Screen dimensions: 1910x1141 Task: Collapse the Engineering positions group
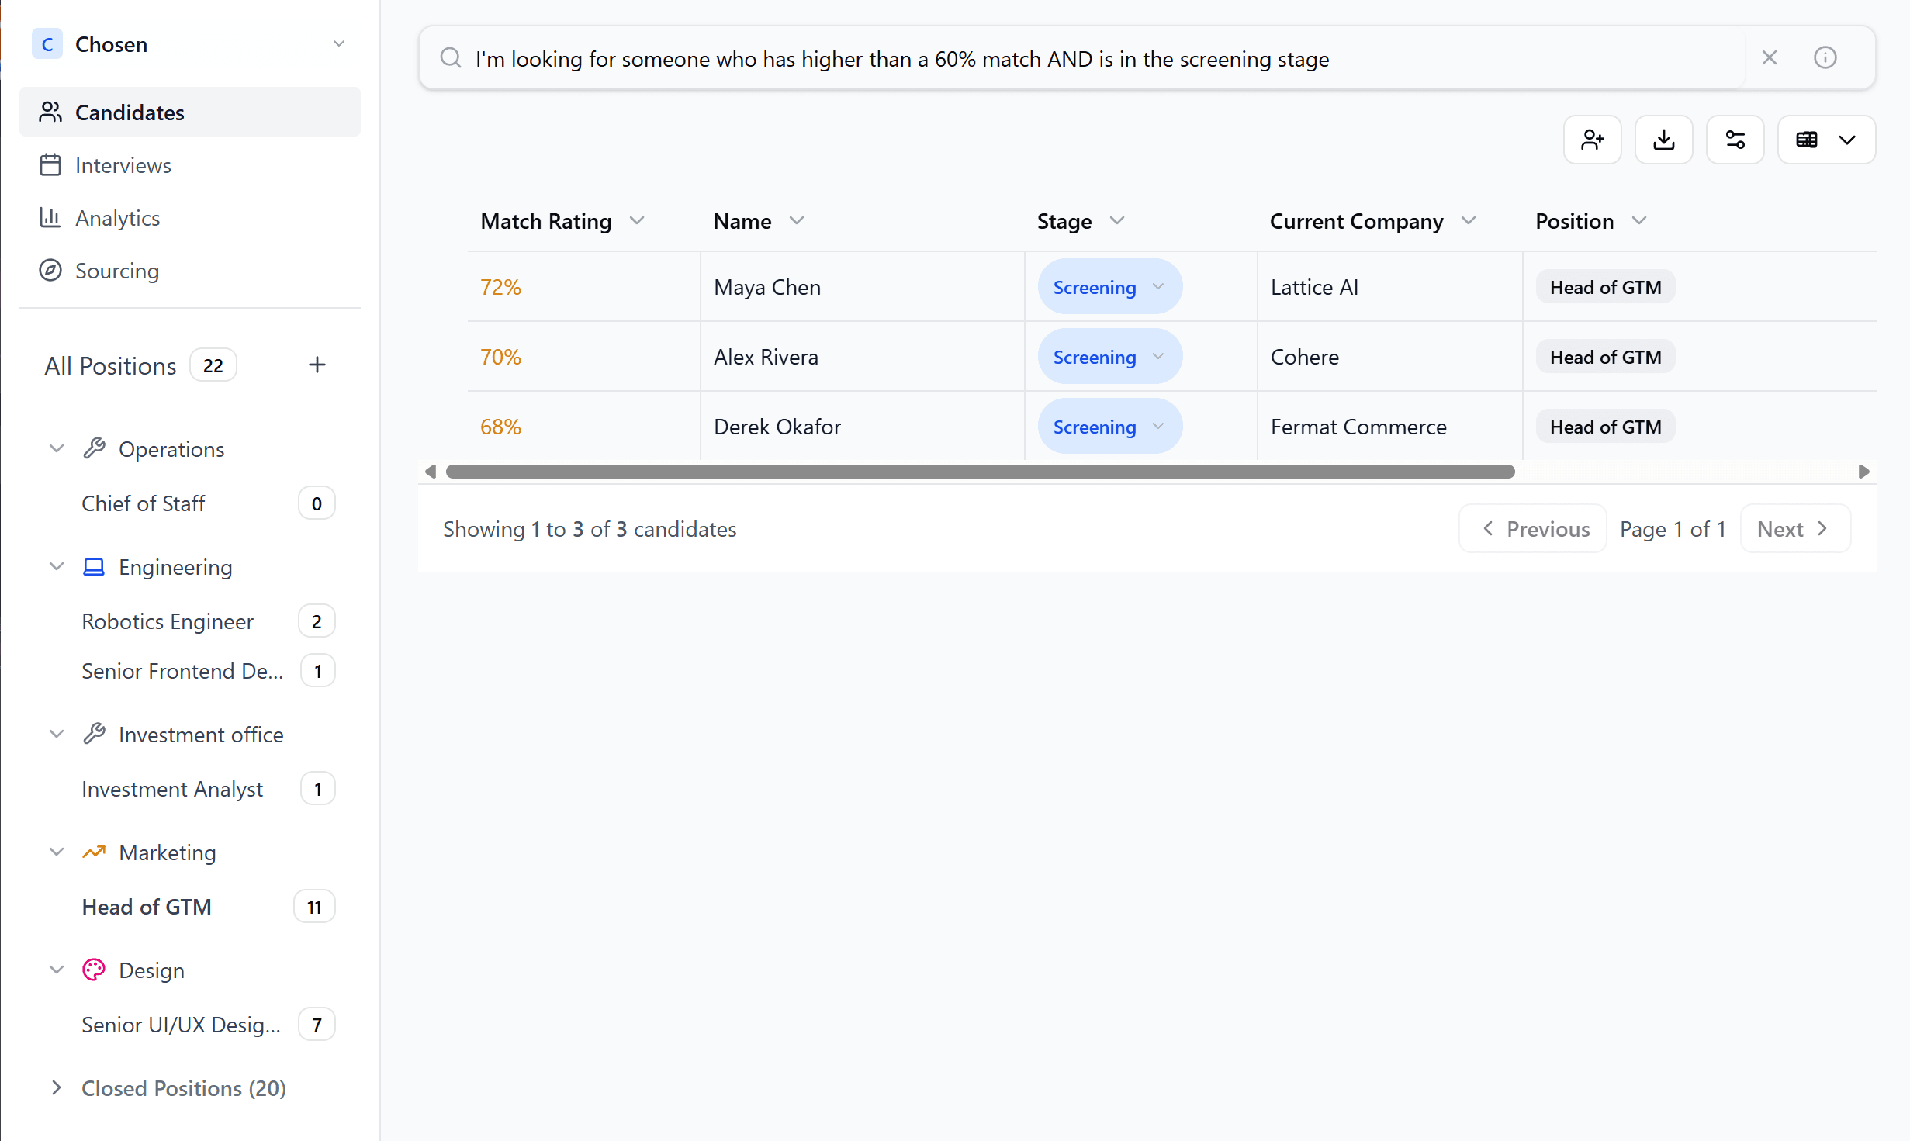(56, 566)
